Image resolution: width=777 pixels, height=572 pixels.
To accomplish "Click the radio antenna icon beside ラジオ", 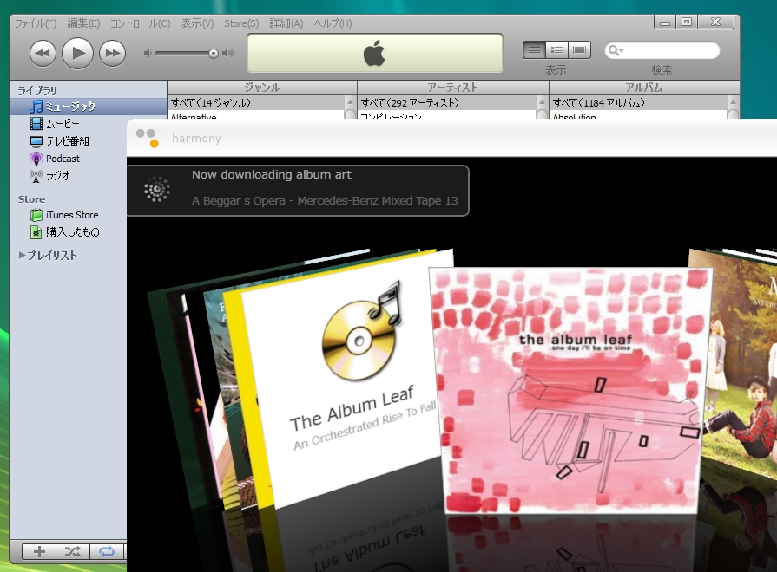I will pos(36,176).
